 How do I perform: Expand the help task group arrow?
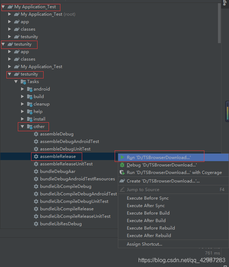coord(23,112)
